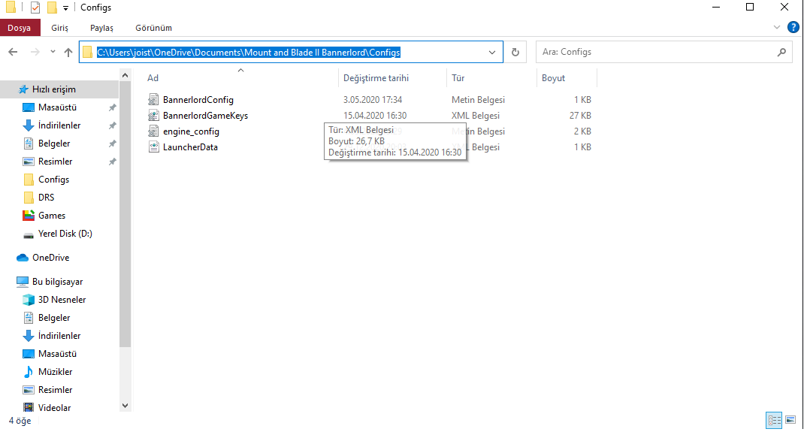The height and width of the screenshot is (432, 804).
Task: Open the Giriş ribbon tab
Action: point(59,28)
